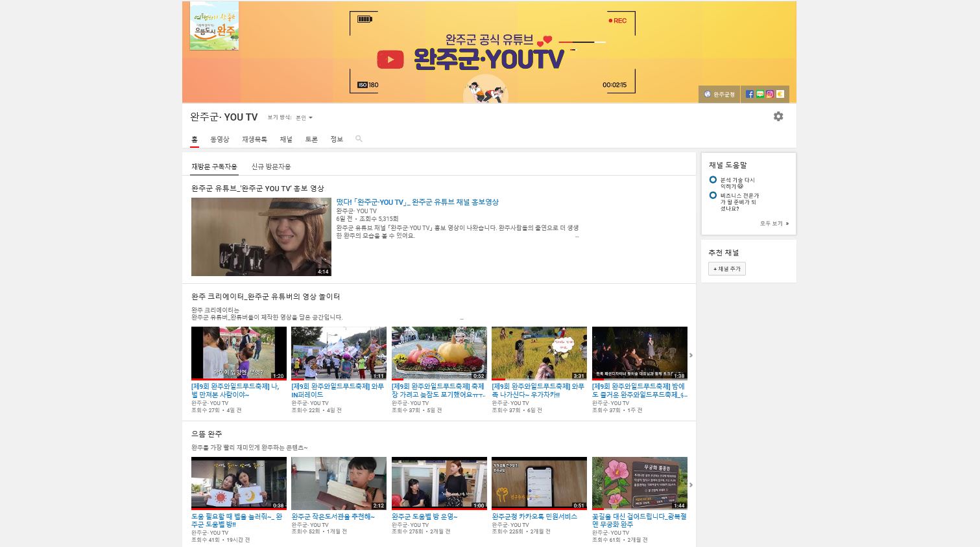The width and height of the screenshot is (980, 547).
Task: Switch to the 채널 tab
Action: (286, 139)
